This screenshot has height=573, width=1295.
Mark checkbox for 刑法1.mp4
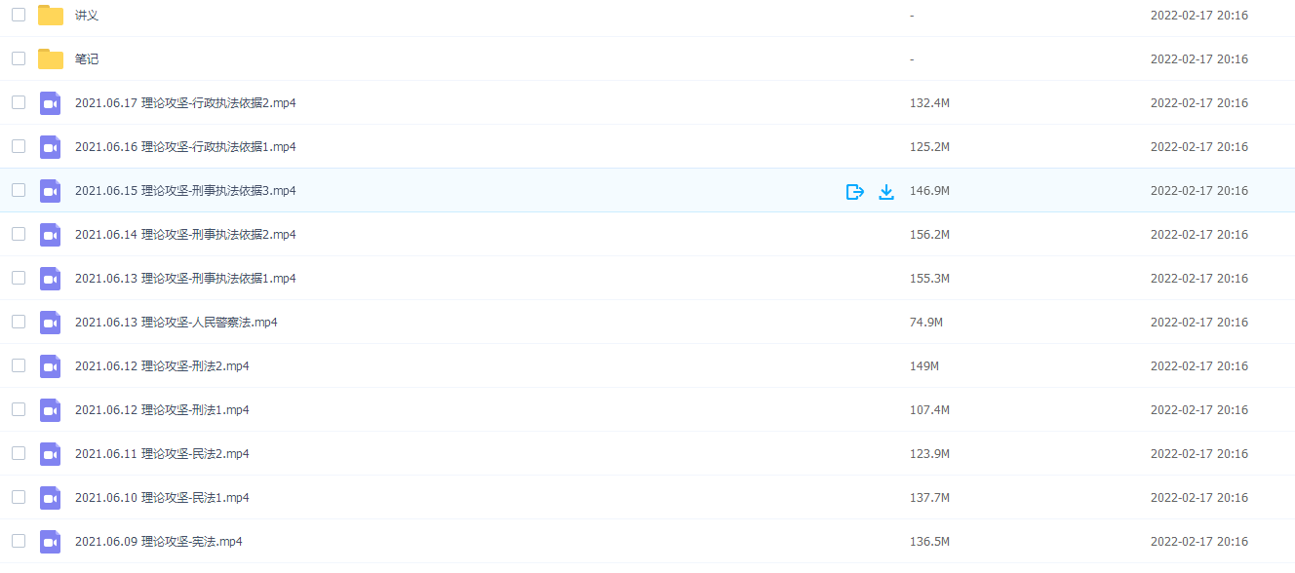(19, 409)
